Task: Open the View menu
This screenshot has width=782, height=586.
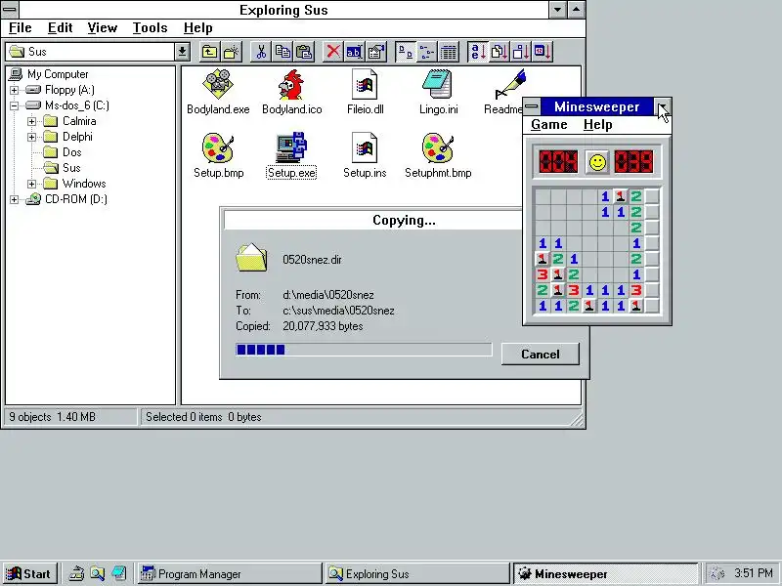Action: click(103, 28)
